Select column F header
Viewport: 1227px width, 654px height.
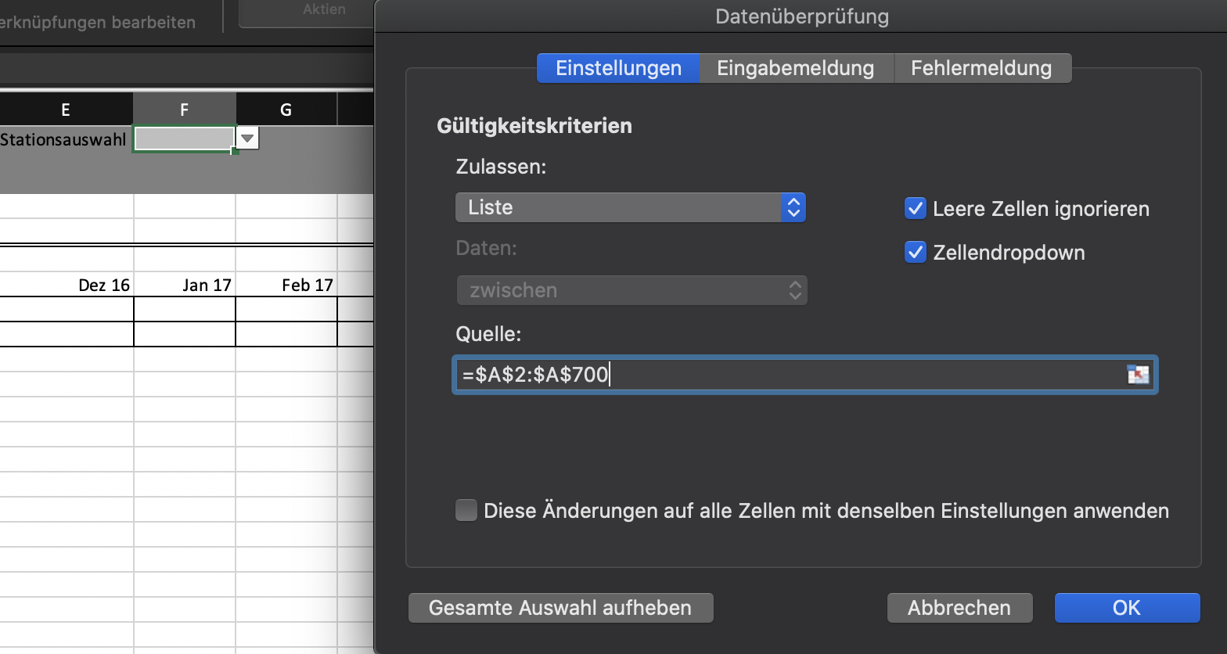coord(184,110)
